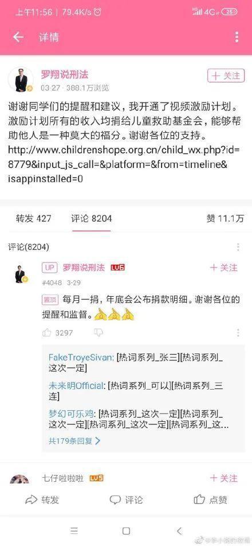This screenshot has width=252, height=546.
Task: Open the poster's avatar beside 罗翔说刑法
Action: [21, 80]
